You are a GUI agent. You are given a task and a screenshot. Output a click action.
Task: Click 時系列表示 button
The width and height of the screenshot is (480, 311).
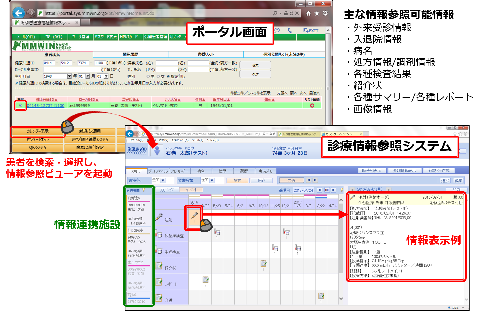click(x=372, y=171)
